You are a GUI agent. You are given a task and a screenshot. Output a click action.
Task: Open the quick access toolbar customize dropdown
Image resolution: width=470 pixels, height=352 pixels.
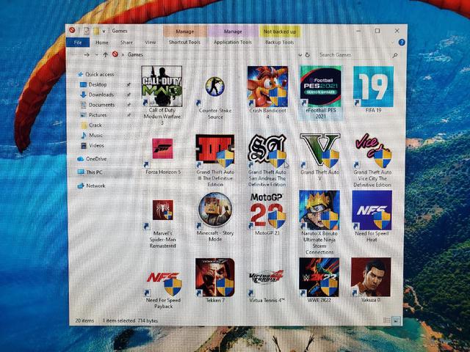coord(104,31)
